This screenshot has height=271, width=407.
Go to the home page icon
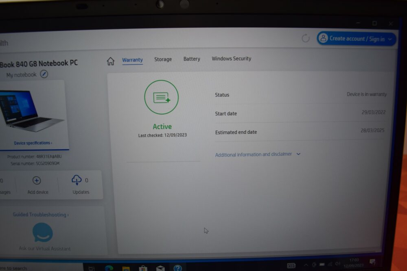pos(111,61)
